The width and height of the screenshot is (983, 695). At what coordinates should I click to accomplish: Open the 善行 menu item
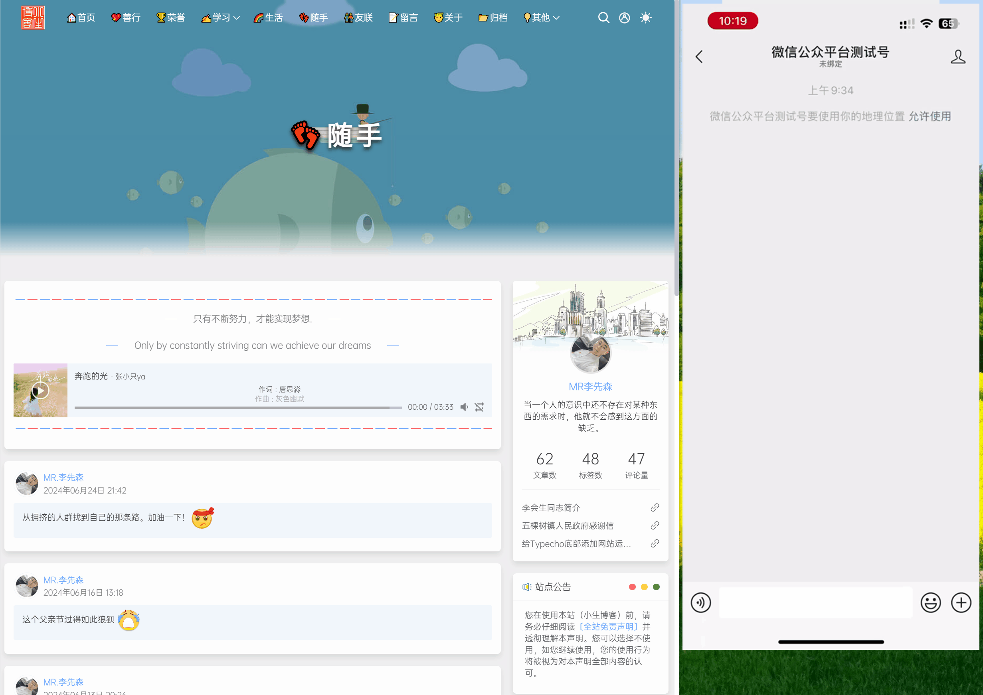126,18
